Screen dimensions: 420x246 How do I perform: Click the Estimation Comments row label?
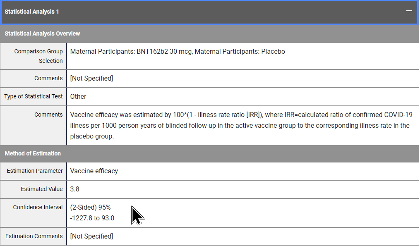pos(34,236)
